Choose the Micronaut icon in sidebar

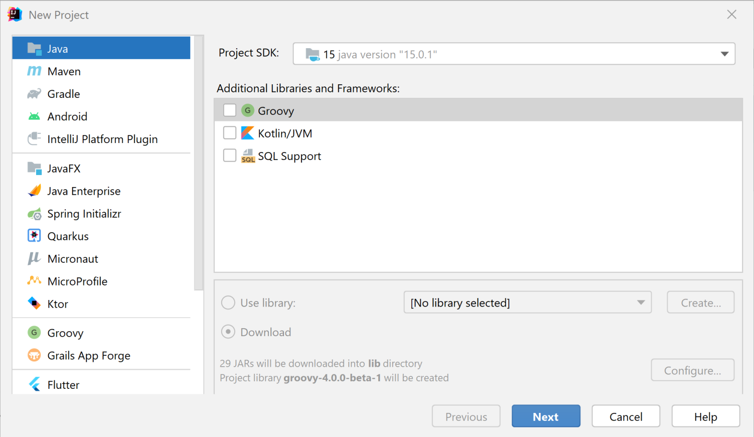coord(34,259)
